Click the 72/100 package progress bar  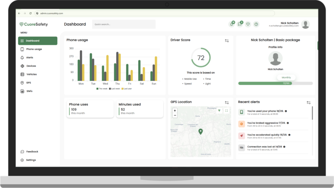pyautogui.click(x=275, y=84)
